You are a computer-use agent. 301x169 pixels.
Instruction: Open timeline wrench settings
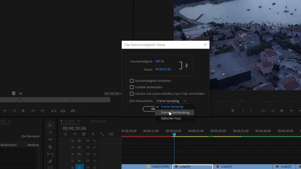(102, 134)
